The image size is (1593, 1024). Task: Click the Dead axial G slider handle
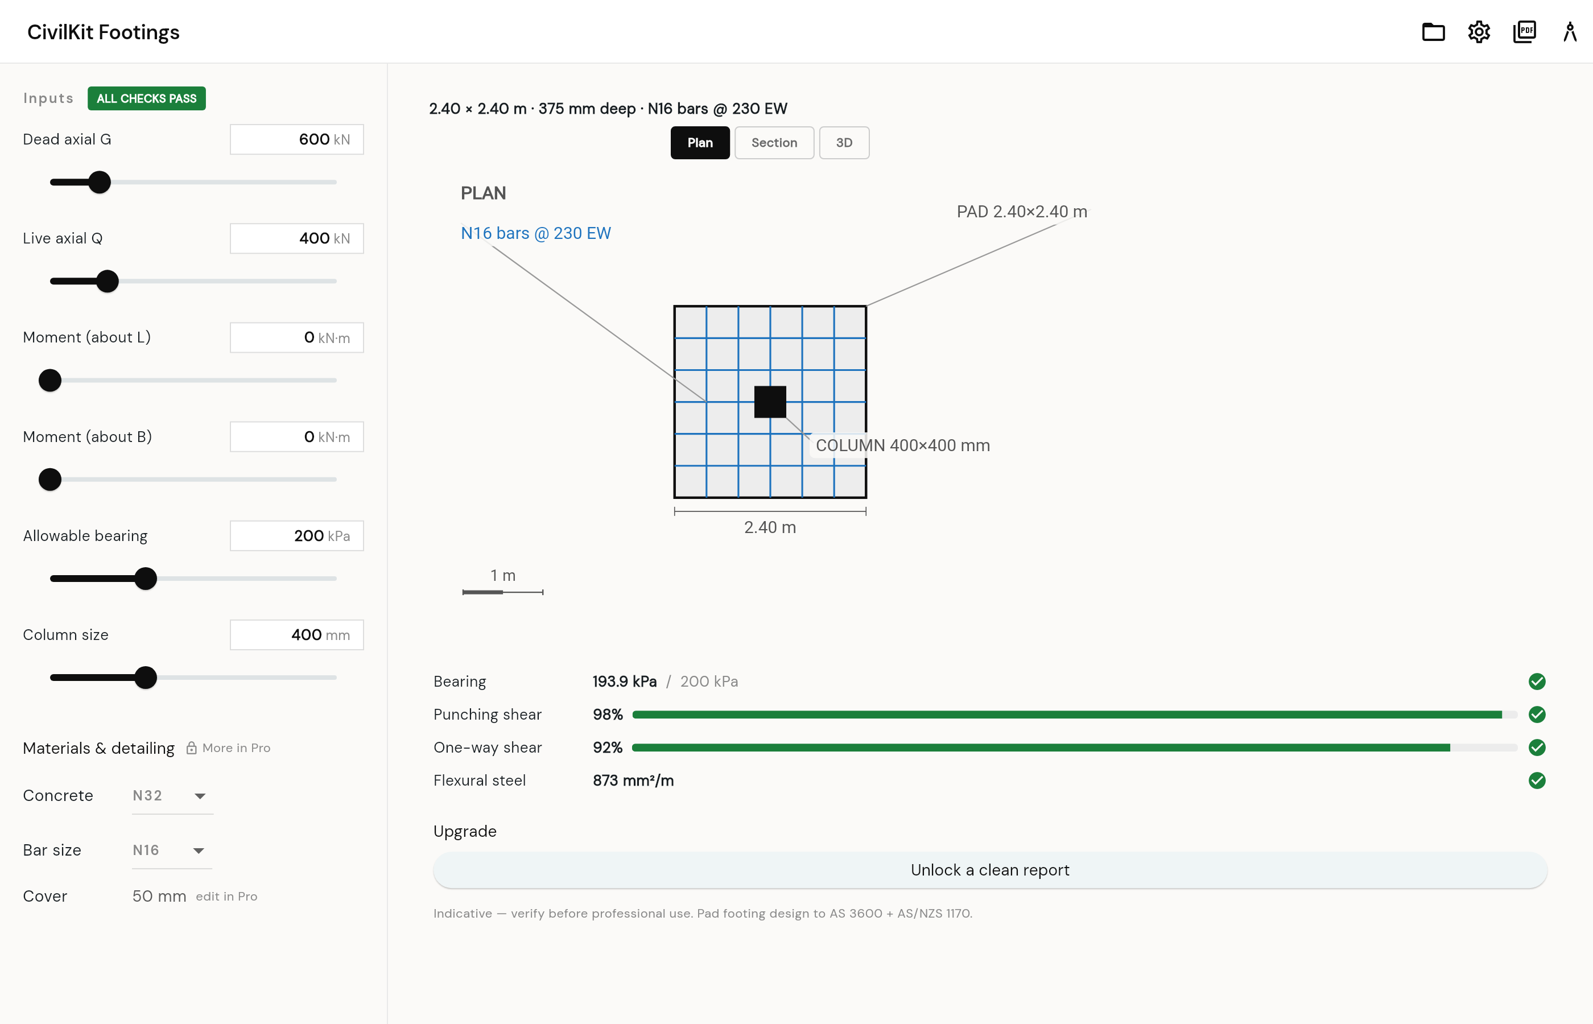[99, 182]
